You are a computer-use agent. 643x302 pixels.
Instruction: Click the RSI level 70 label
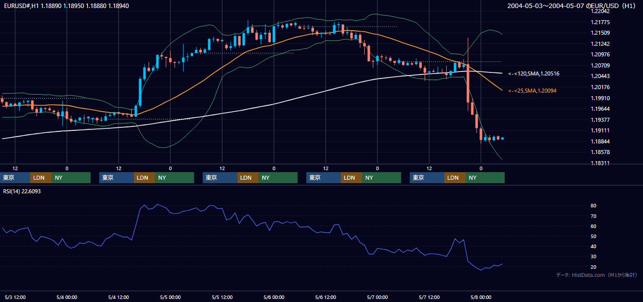tap(593, 216)
